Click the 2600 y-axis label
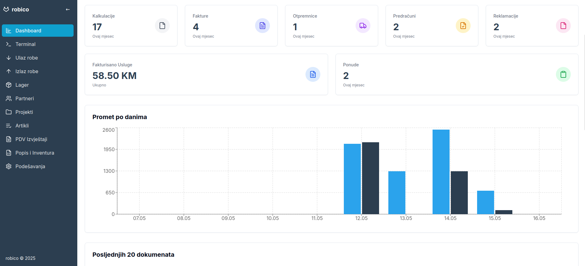The height and width of the screenshot is (266, 585). [x=109, y=130]
